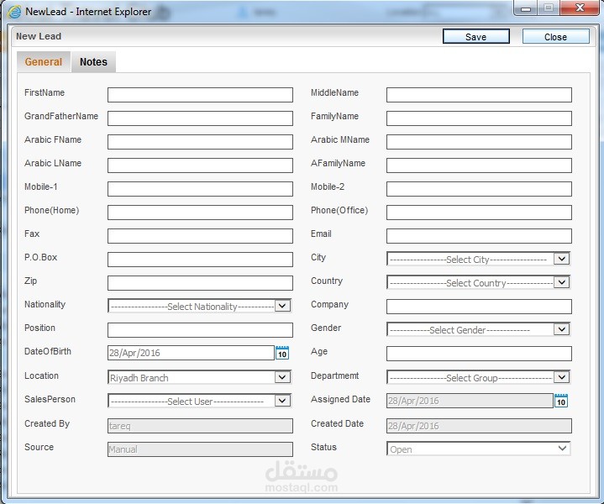Screen dimensions: 604x504
Task: Focus the Age input field
Action: [x=479, y=354]
